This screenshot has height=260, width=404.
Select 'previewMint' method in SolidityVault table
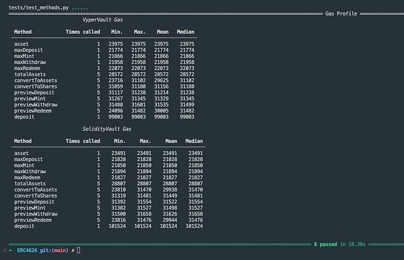point(30,207)
